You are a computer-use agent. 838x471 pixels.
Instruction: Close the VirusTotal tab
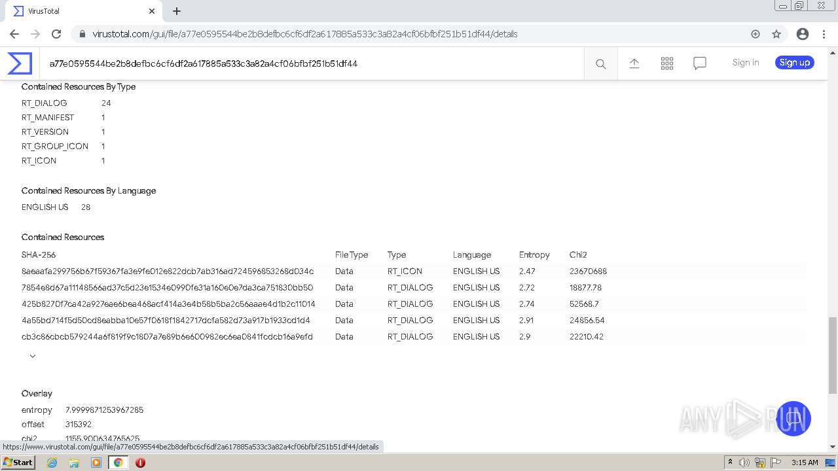coord(152,11)
